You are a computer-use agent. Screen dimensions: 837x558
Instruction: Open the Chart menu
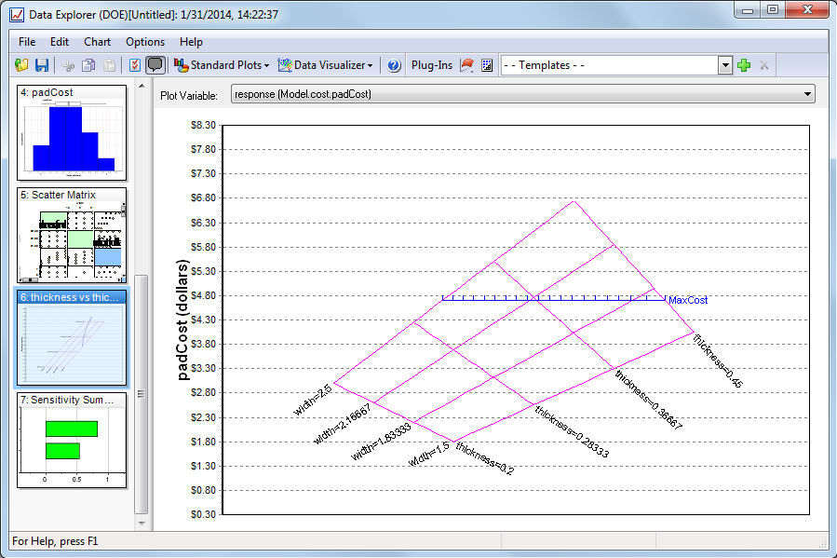pyautogui.click(x=97, y=42)
